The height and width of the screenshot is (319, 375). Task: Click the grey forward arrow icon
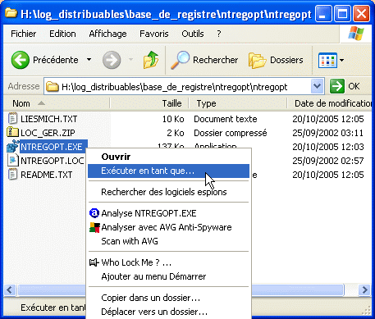pos(112,60)
